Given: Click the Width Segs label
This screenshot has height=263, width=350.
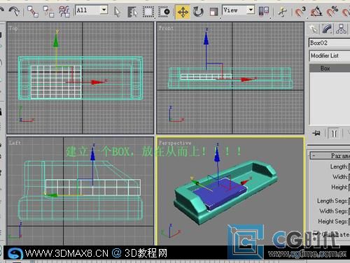Looking at the screenshot, I should tap(333, 211).
